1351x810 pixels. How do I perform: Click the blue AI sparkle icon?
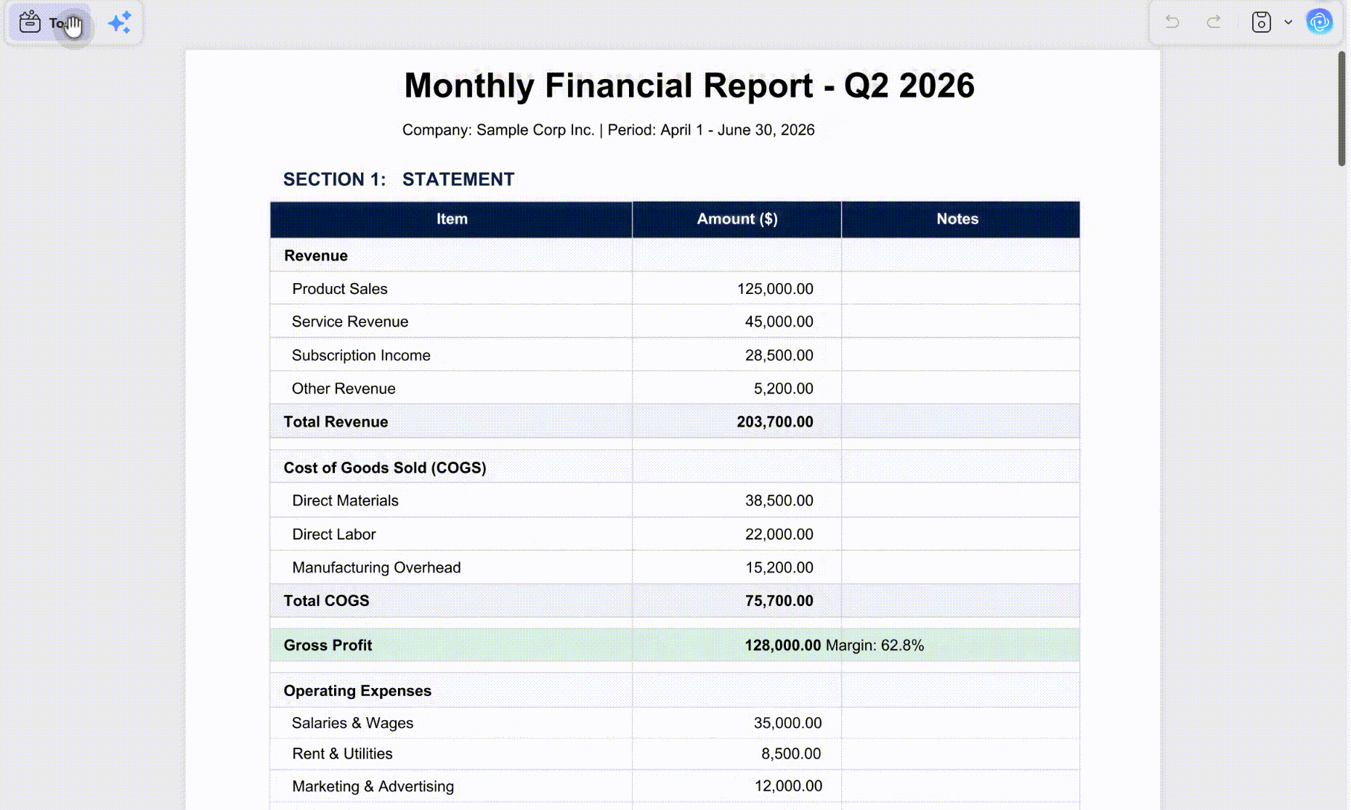(x=119, y=23)
